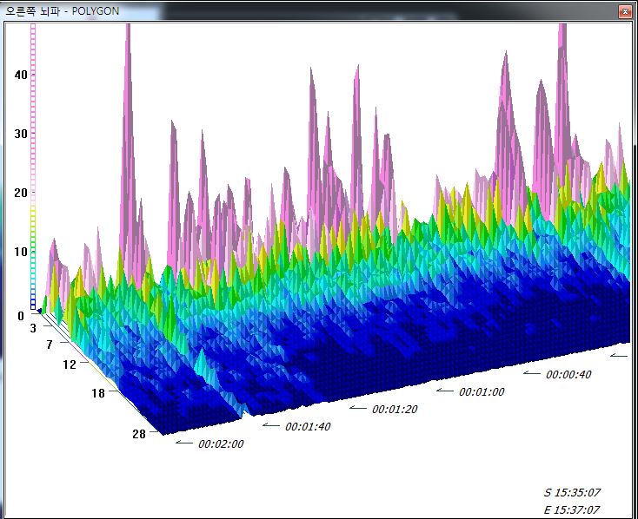The width and height of the screenshot is (638, 519).
Task: Click the start time S 15:35:07
Action: (x=571, y=492)
